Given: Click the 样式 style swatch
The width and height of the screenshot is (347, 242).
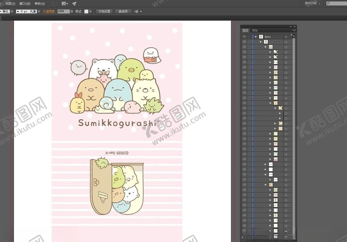Looking at the screenshot, I should pyautogui.click(x=87, y=11).
